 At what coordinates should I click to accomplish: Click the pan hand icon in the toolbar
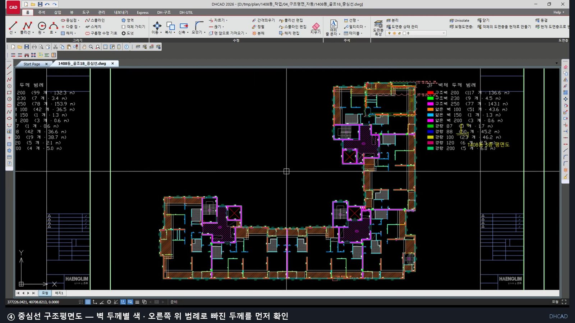point(84,47)
